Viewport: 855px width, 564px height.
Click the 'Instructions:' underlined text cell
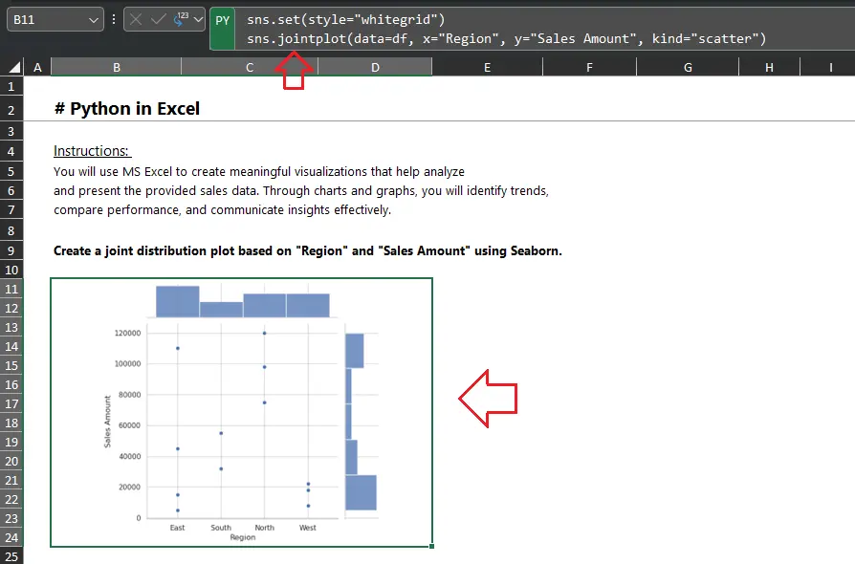pyautogui.click(x=92, y=151)
